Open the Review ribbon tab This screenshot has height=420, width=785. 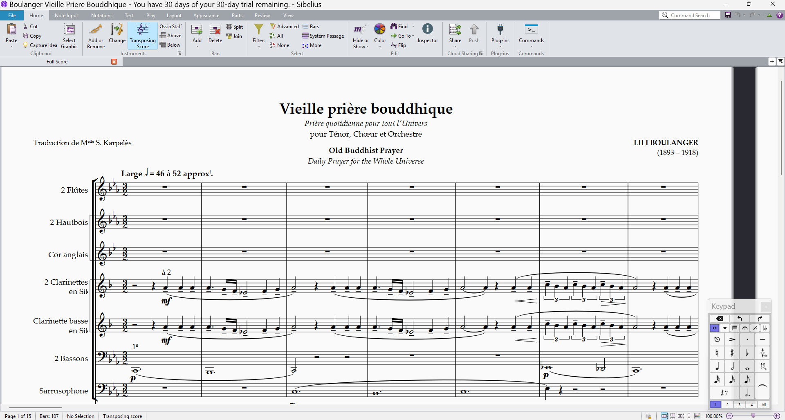coord(262,16)
